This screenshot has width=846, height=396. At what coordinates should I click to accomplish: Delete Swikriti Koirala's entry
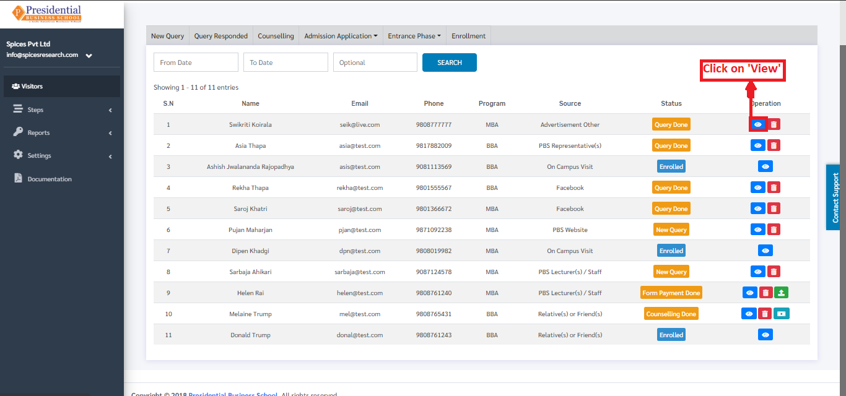[x=774, y=124]
